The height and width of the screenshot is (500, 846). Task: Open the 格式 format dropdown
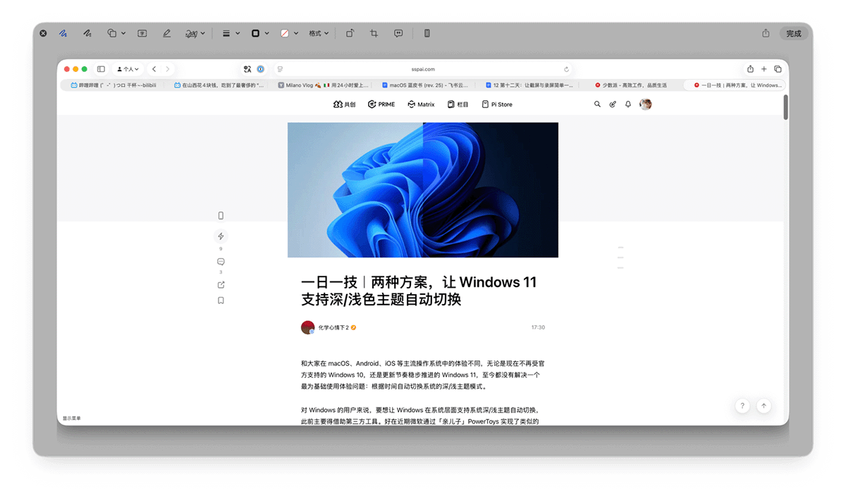(319, 33)
